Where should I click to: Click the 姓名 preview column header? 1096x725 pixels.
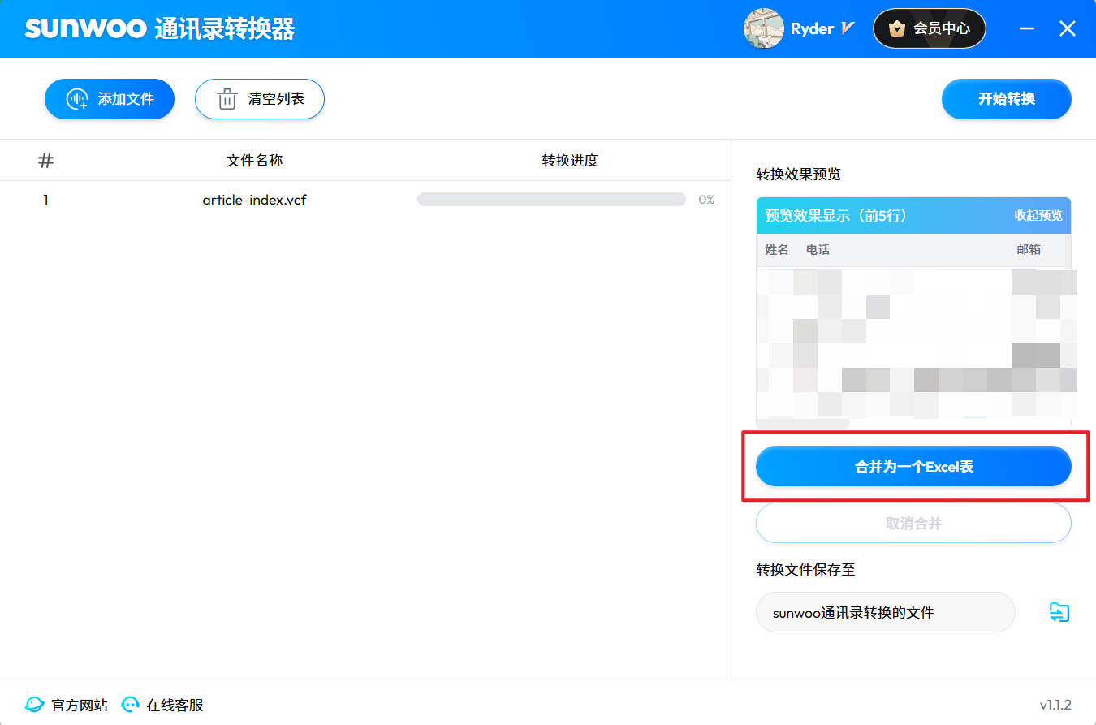tap(777, 249)
